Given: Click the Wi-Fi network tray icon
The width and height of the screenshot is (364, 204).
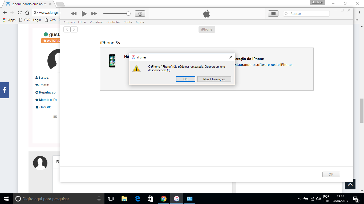Looking at the screenshot, I should click(312, 199).
